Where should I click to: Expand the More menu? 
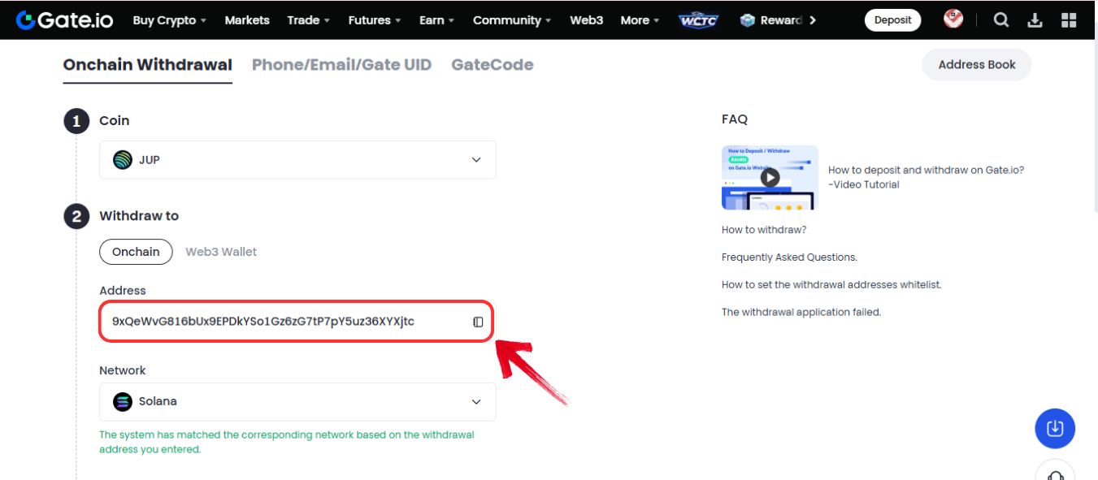(x=640, y=20)
